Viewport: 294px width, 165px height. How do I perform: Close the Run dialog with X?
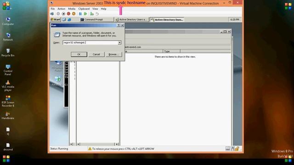click(x=122, y=25)
